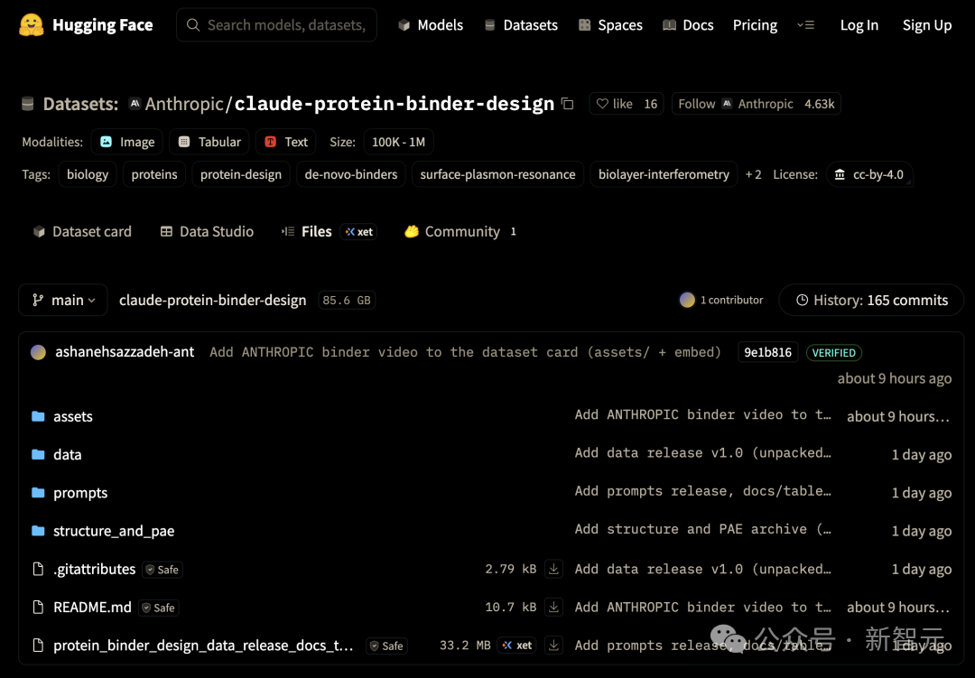Image resolution: width=975 pixels, height=678 pixels.
Task: Open the Community tab
Action: [460, 231]
